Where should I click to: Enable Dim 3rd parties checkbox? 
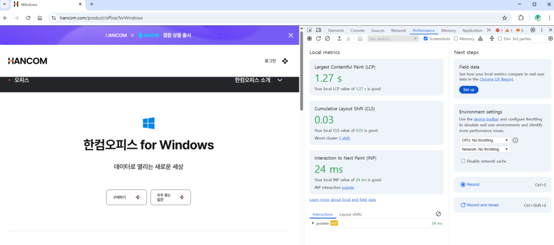[x=499, y=39]
